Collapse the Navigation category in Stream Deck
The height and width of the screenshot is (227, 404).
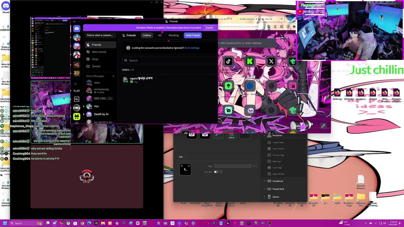tap(264, 135)
